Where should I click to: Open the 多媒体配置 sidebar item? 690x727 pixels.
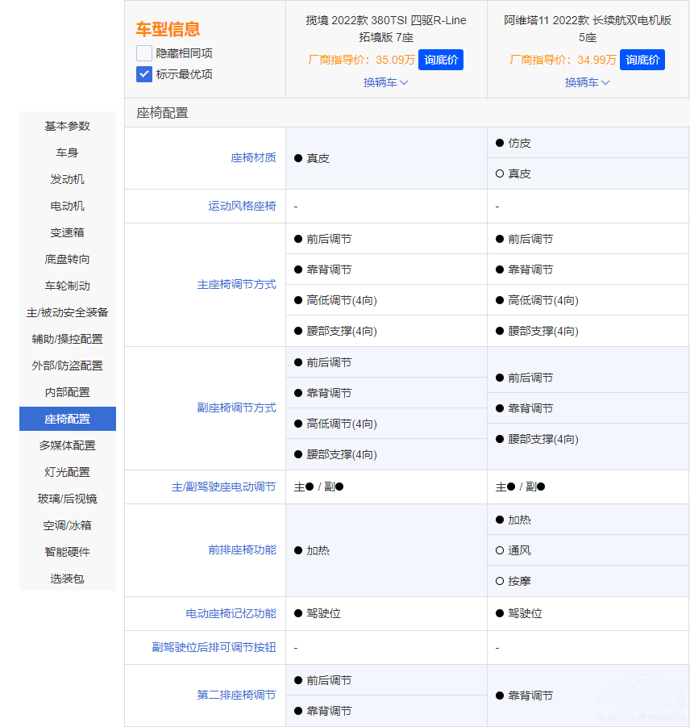[x=67, y=445]
